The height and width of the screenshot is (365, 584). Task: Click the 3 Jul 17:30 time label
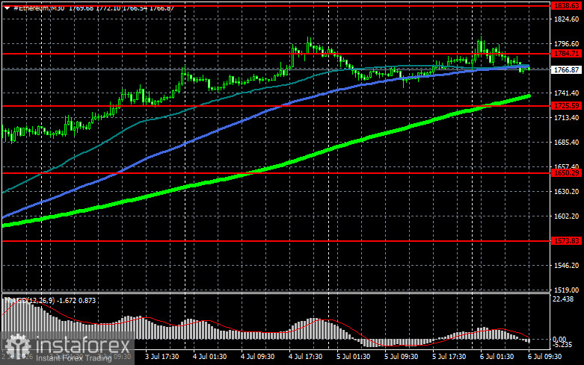coord(162,357)
